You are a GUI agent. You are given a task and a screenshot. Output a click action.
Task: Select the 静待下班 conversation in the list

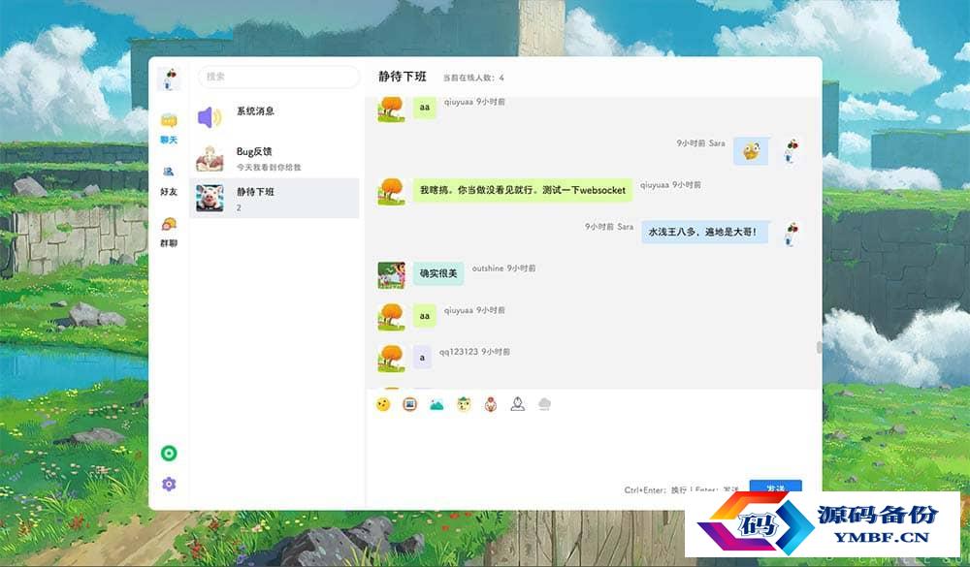coord(275,198)
